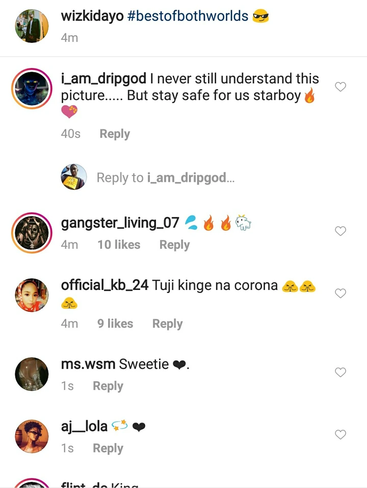Like i_am_dripgod's comment with heart
367x488 pixels.
click(340, 87)
